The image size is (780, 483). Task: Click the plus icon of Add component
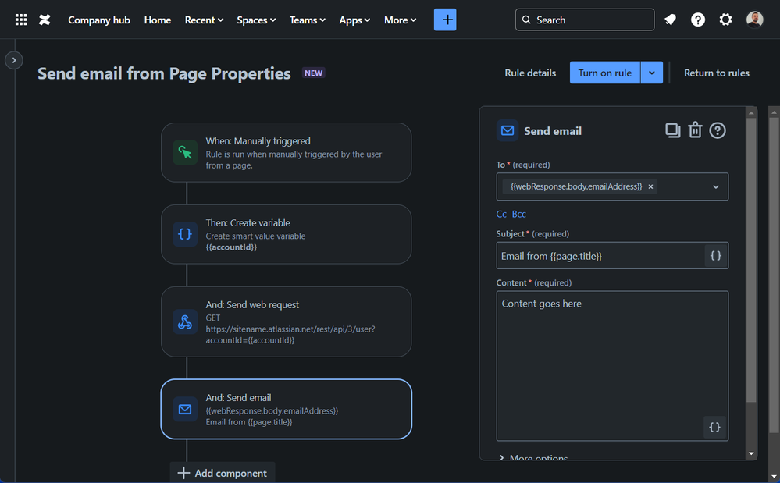183,473
